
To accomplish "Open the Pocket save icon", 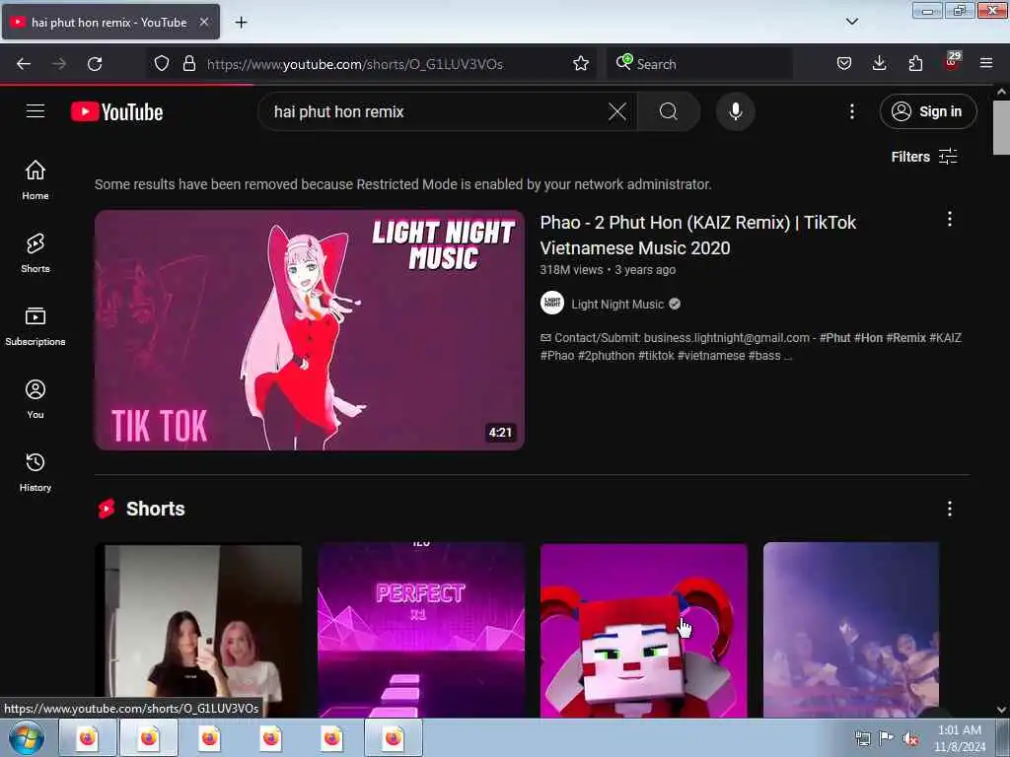I will pyautogui.click(x=844, y=63).
